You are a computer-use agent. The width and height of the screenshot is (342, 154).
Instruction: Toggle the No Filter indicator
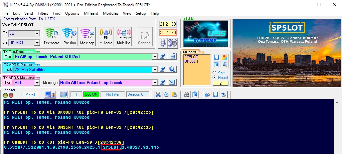tap(113, 95)
